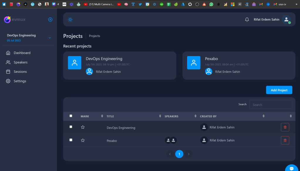Image resolution: width=300 pixels, height=171 pixels.
Task: Check the select-all checkbox in table header
Action: pyautogui.click(x=71, y=116)
